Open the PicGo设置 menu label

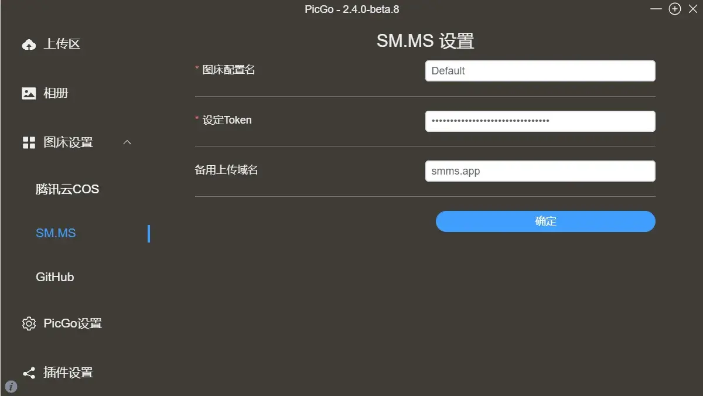pos(73,323)
